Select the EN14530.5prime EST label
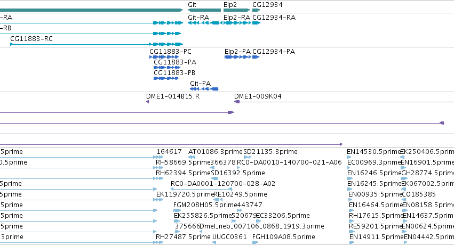 [x=374, y=152]
